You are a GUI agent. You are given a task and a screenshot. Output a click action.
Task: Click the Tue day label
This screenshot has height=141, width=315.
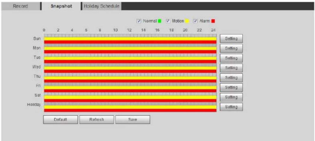click(38, 57)
